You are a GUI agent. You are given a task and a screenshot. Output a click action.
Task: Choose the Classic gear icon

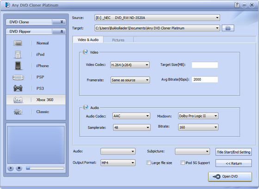pyautogui.click(x=18, y=112)
